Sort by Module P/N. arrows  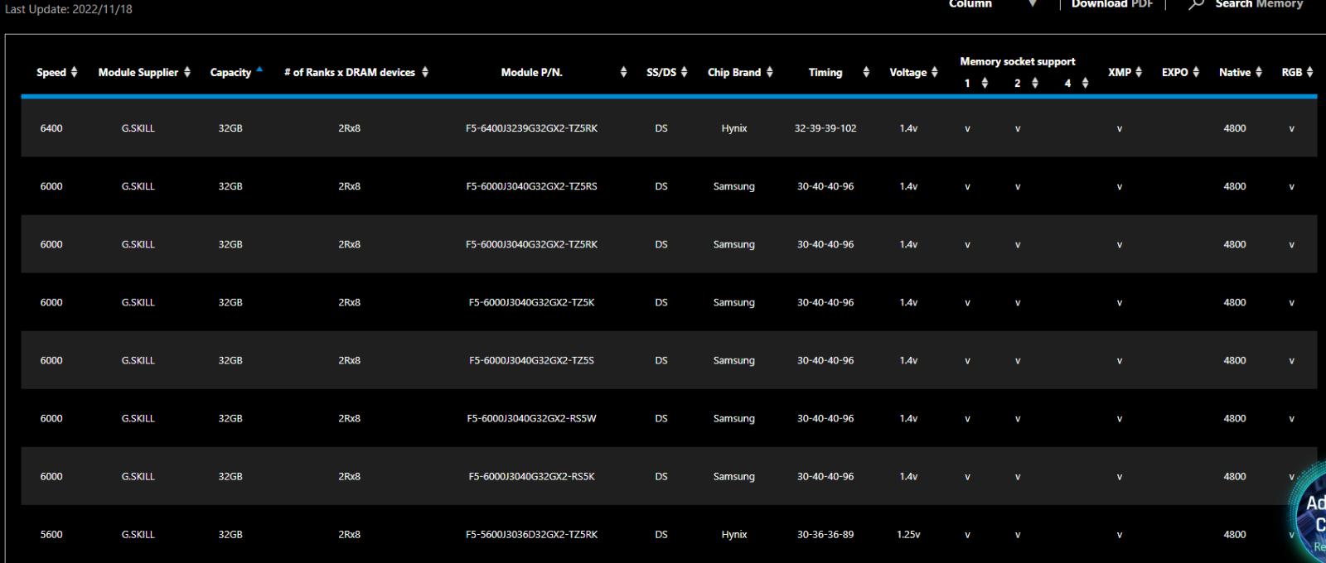(623, 72)
